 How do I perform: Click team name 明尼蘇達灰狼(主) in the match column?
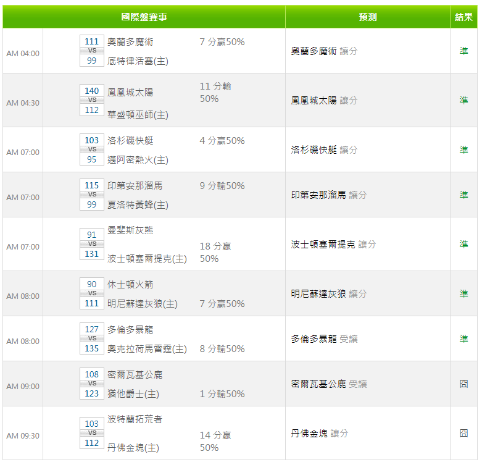click(143, 304)
